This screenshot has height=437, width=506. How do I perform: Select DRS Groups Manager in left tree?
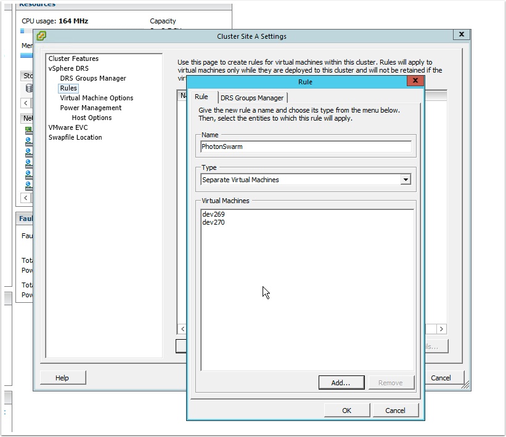93,78
